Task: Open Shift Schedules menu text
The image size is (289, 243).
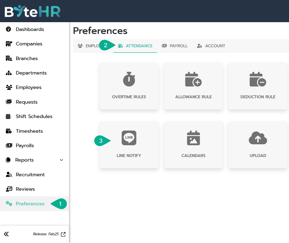Action: [34, 116]
